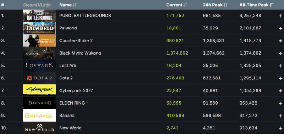Screen dimensions: 284x134
Task: Select 24h peak value 1,368,431
Action: [214, 40]
